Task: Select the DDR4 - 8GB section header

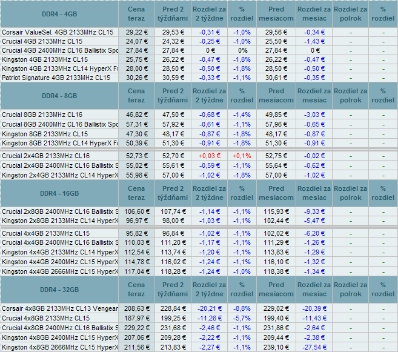Action: 59,96
